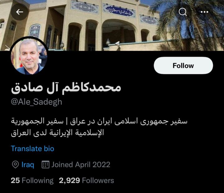Open the circular profile photo

click(x=29, y=56)
